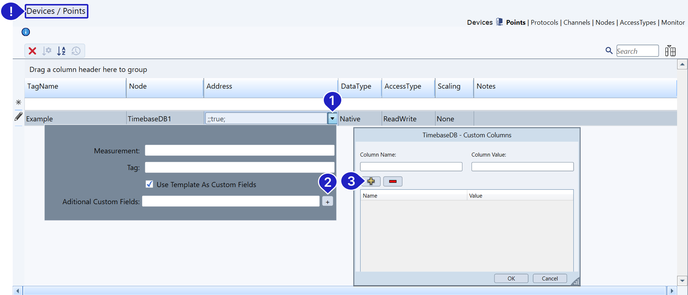Viewport: 688px width, 295px height.
Task: Click the red X delete icon
Action: [x=32, y=51]
